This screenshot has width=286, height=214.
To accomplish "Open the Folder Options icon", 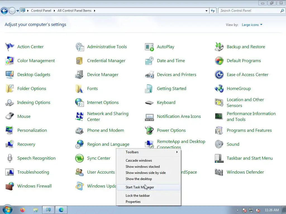I will [x=9, y=89].
